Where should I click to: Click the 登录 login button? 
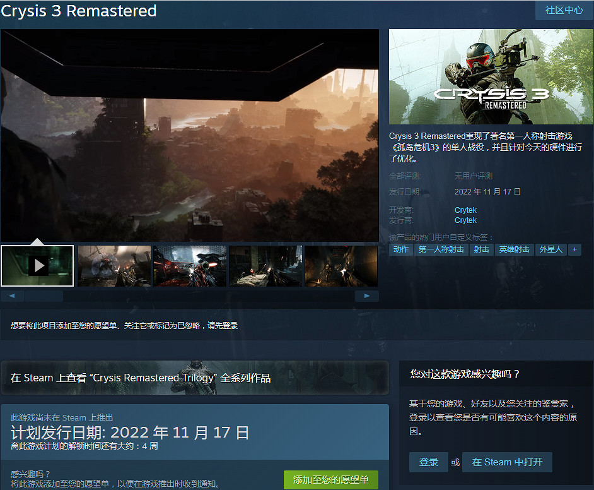[x=428, y=462]
